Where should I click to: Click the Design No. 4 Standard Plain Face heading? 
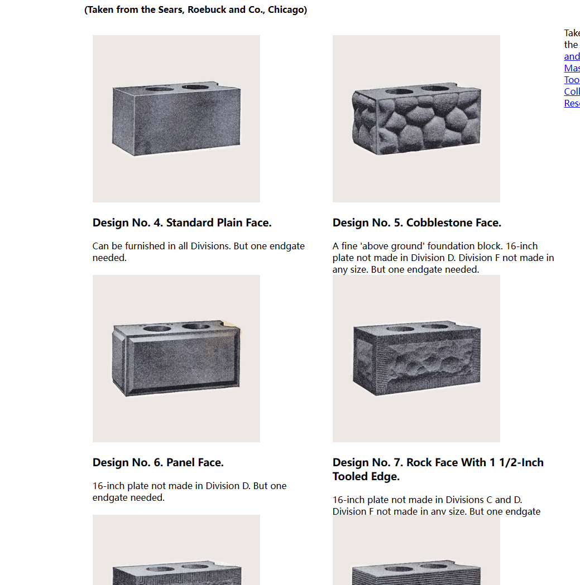tap(182, 223)
